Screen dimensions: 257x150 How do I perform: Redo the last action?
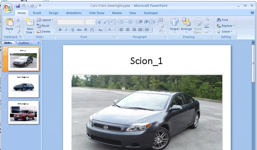pos(32,6)
